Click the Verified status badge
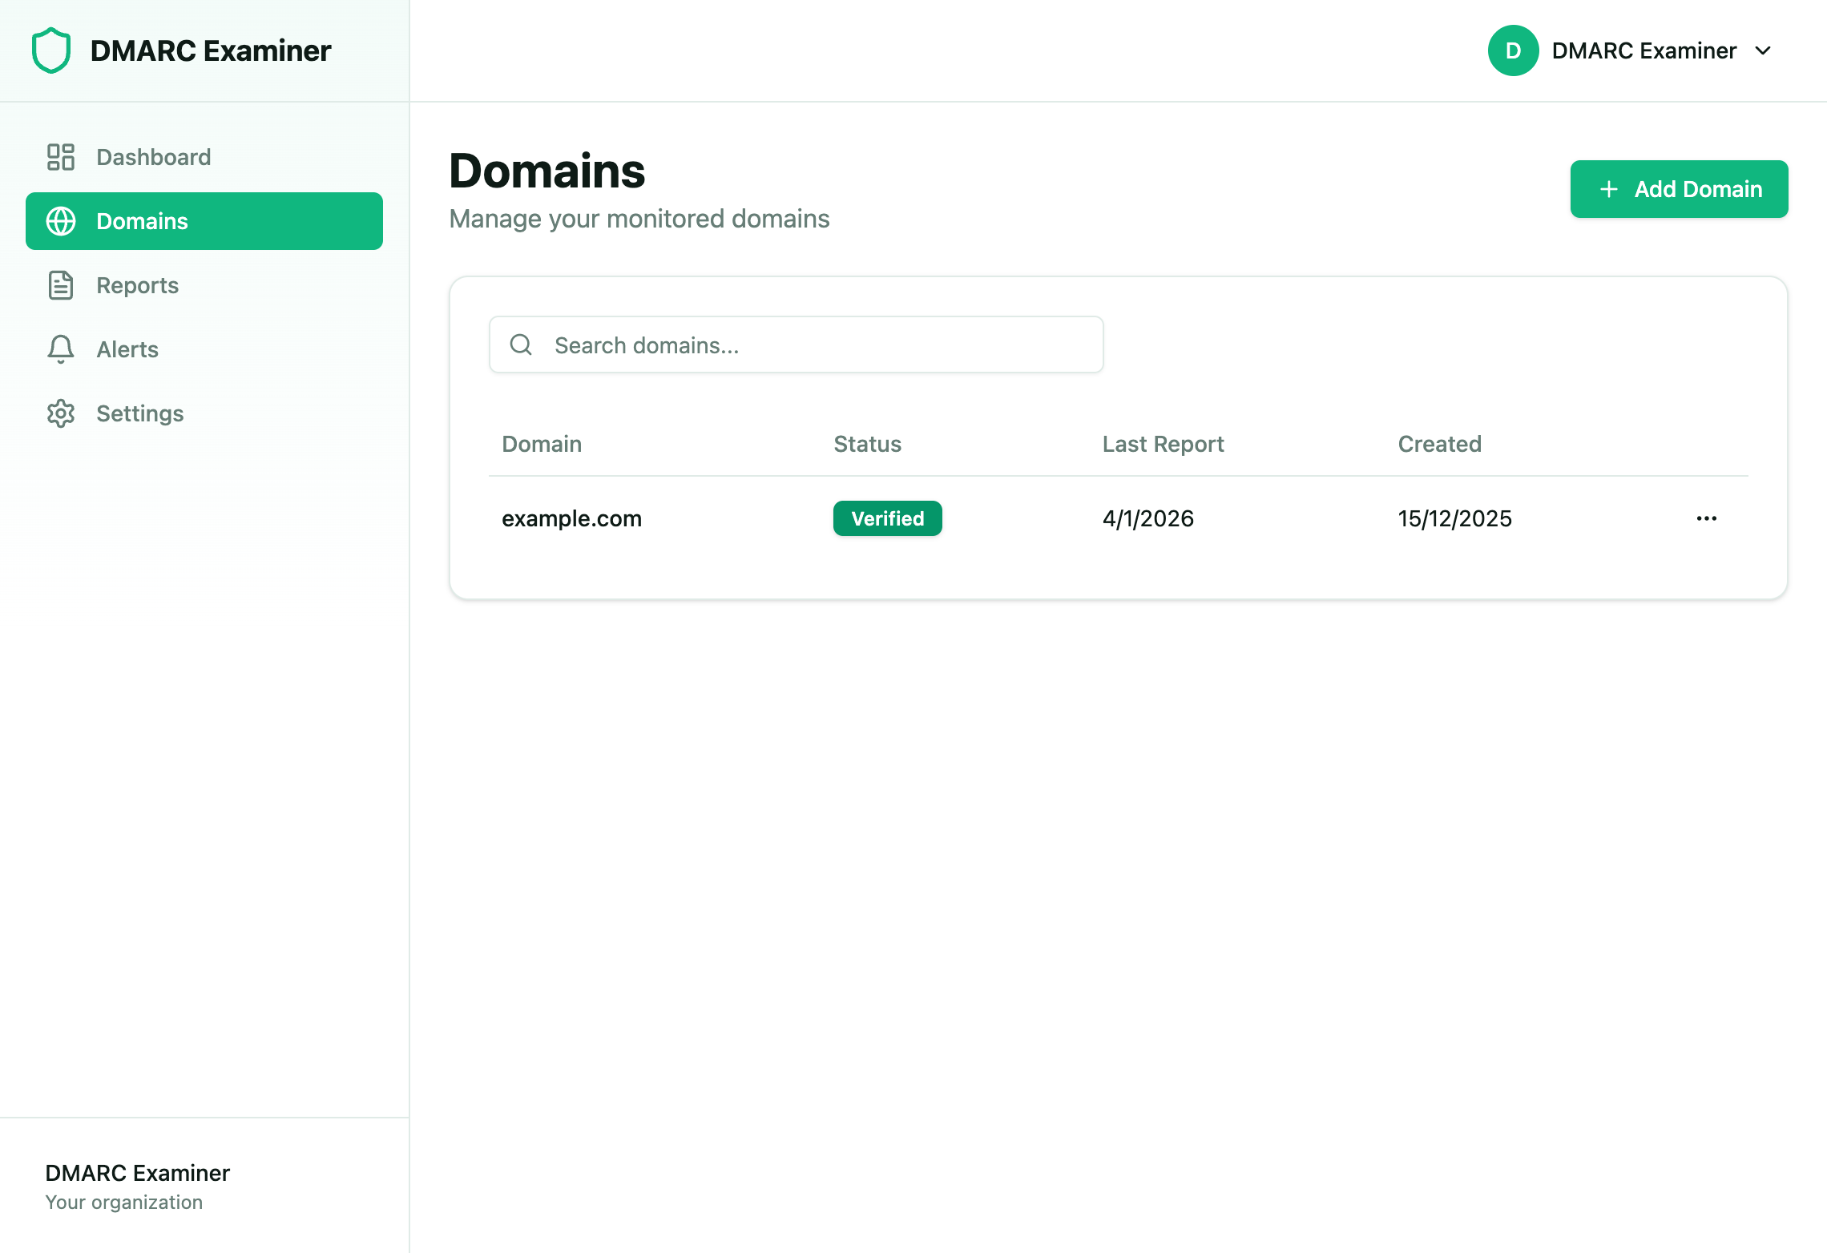Image resolution: width=1827 pixels, height=1253 pixels. point(887,518)
